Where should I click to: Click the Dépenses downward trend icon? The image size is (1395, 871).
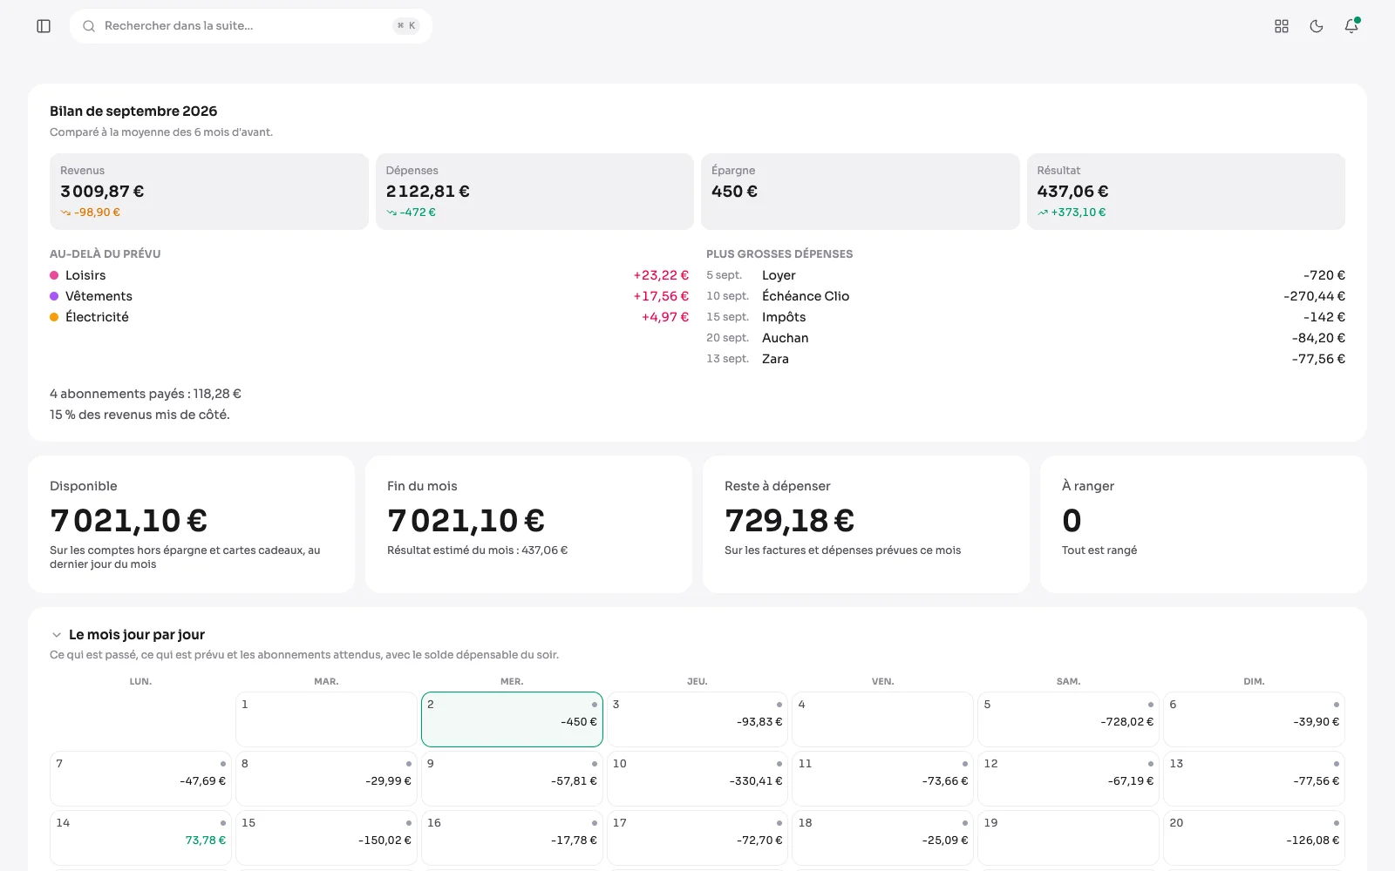[391, 213]
